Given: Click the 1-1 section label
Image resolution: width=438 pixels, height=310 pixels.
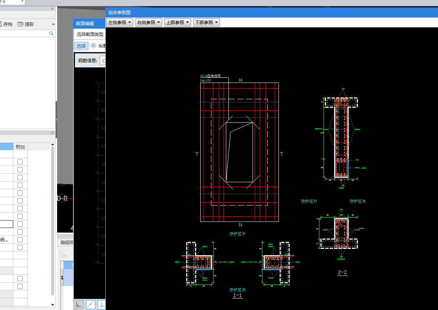Looking at the screenshot, I should pos(237,295).
